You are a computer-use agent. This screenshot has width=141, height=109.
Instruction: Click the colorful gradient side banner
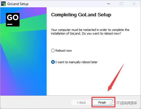(23, 51)
